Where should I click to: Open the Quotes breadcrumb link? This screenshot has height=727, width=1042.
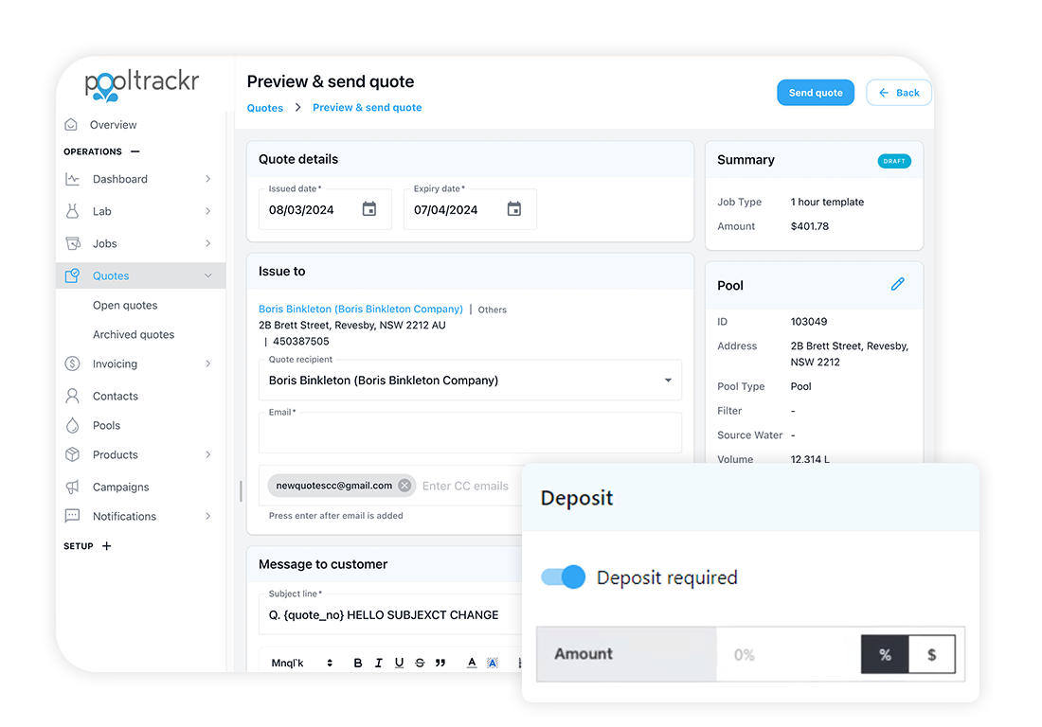[x=266, y=108]
